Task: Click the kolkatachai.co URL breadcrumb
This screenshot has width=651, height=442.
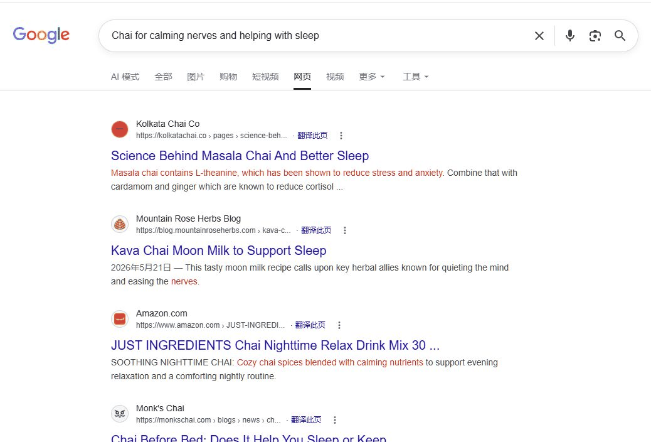Action: [211, 136]
